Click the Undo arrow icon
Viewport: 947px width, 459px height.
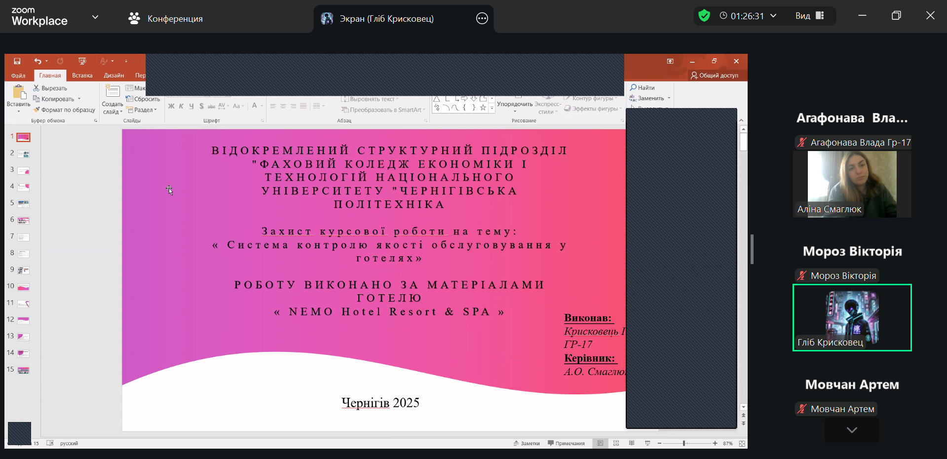(x=38, y=61)
